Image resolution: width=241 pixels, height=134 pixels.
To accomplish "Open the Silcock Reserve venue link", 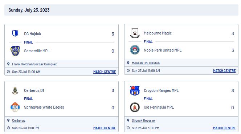I will tap(143, 121).
